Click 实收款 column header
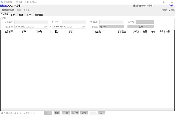Screen dimensions: 175x117 tap(136, 32)
